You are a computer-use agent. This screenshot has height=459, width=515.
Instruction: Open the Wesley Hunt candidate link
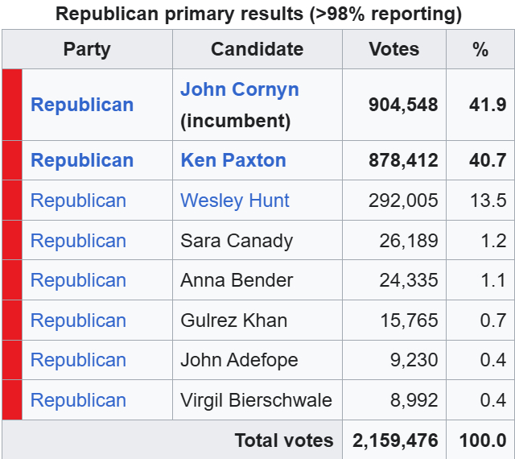pos(234,201)
